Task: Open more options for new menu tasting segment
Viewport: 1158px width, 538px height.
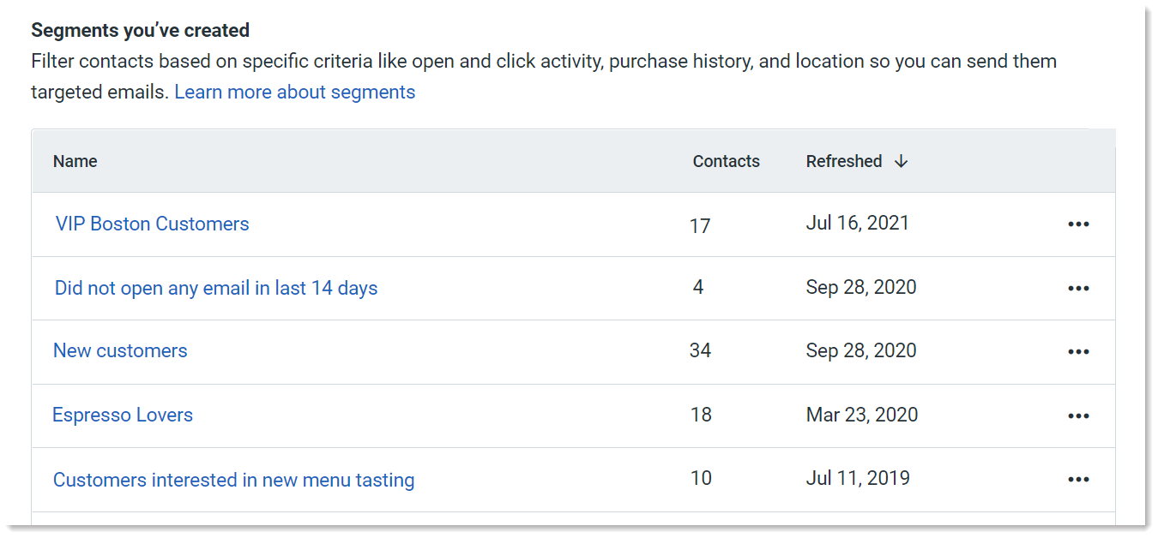Action: coord(1078,480)
